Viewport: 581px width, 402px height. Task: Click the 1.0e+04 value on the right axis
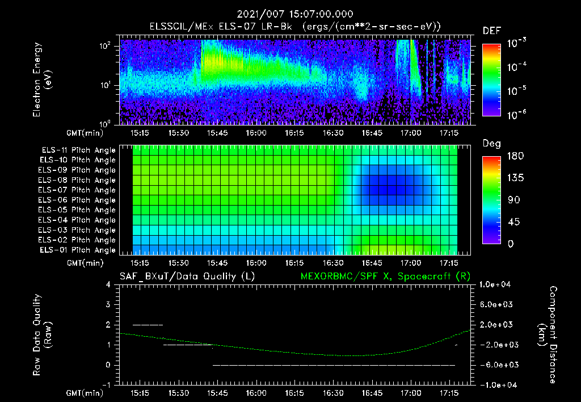[x=495, y=284]
